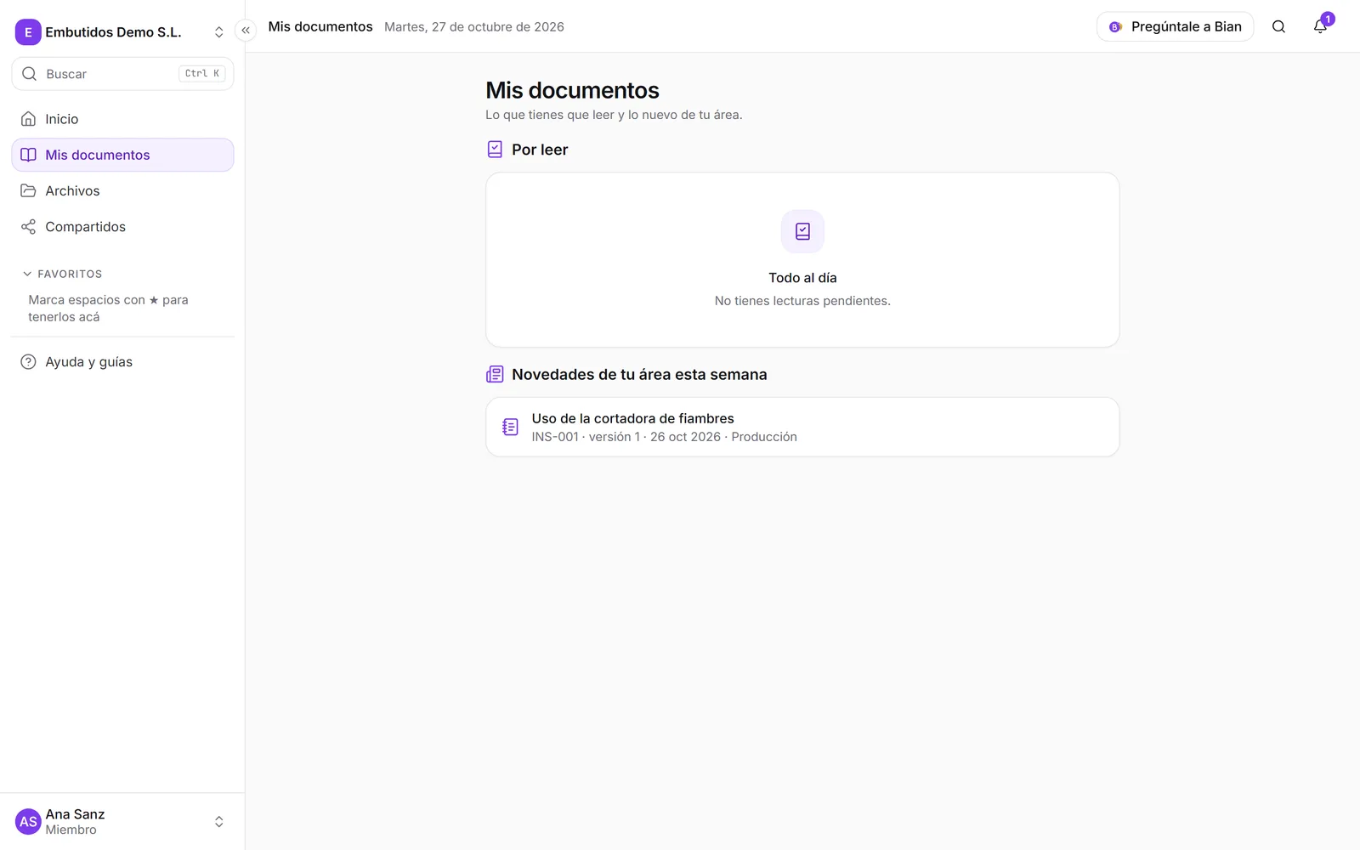
Task: Click the checklist icon above Todo al día
Action: (802, 231)
